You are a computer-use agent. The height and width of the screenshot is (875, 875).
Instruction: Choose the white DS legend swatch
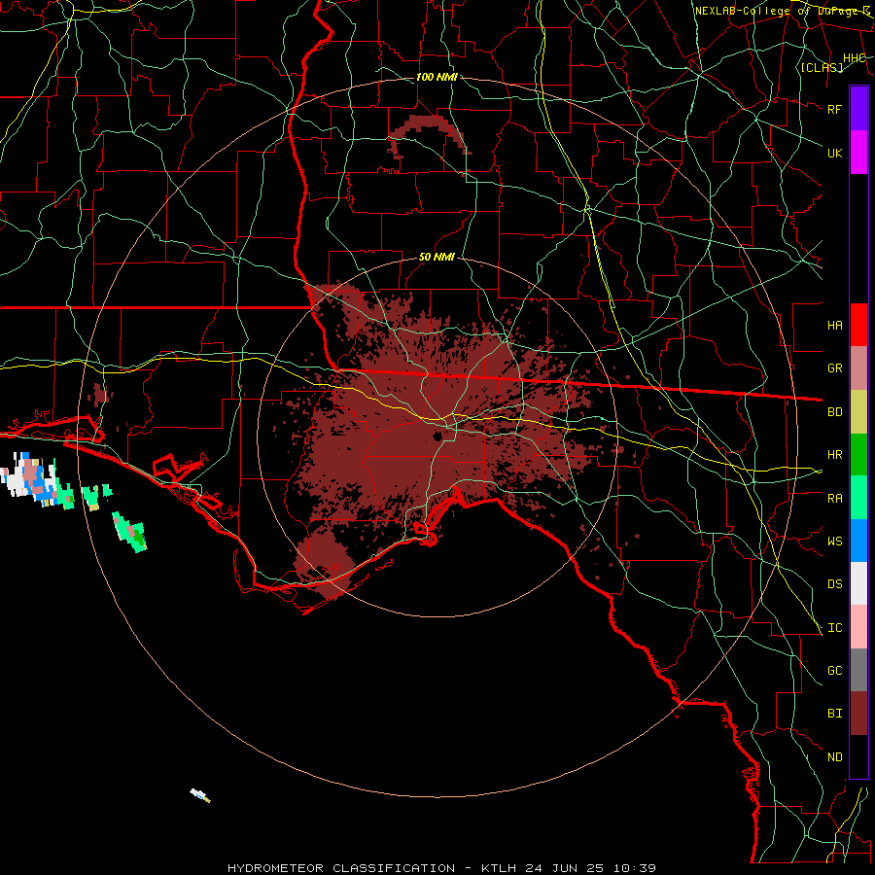click(x=858, y=583)
